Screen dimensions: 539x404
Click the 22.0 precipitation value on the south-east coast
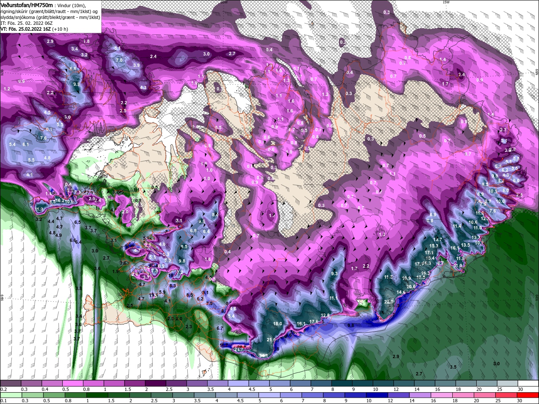coord(389,302)
